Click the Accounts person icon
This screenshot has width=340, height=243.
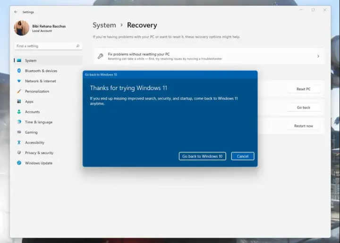tap(19, 111)
